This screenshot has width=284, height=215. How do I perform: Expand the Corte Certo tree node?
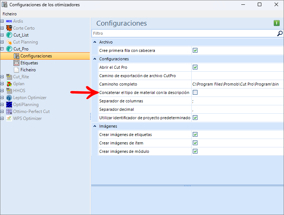(x=2, y=28)
